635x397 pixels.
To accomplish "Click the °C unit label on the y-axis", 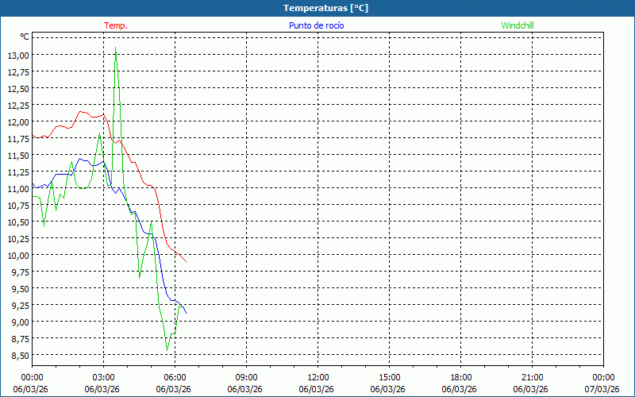I will (x=24, y=37).
